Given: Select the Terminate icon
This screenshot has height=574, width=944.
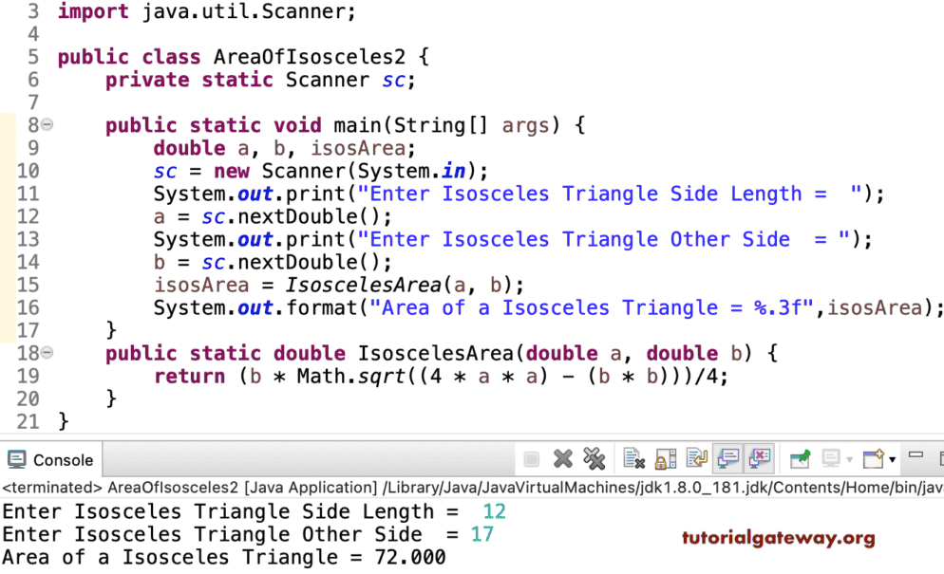Looking at the screenshot, I should [530, 458].
